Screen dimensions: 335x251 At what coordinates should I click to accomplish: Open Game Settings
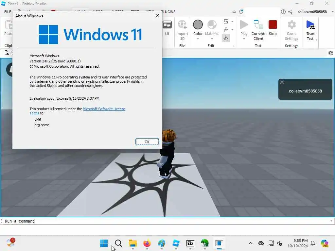coord(291,30)
